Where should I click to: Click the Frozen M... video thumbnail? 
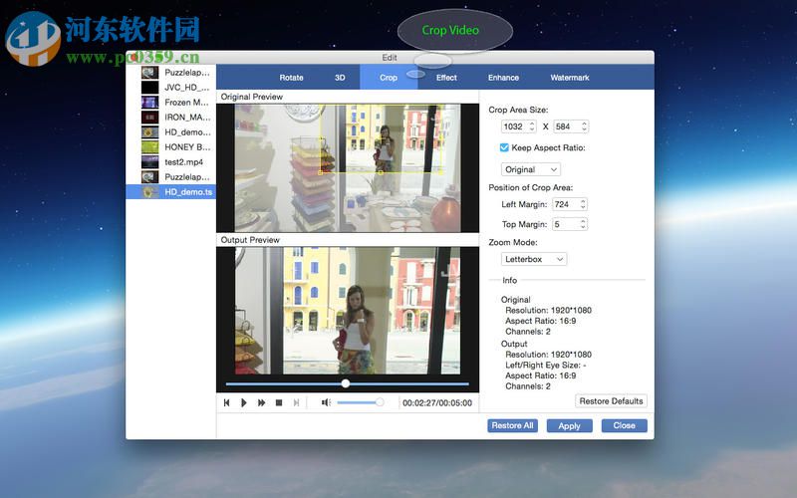tap(150, 103)
